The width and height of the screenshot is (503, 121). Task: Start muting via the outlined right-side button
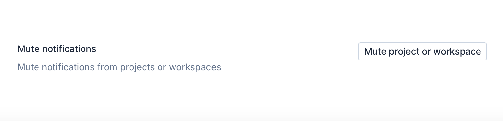coord(422,51)
